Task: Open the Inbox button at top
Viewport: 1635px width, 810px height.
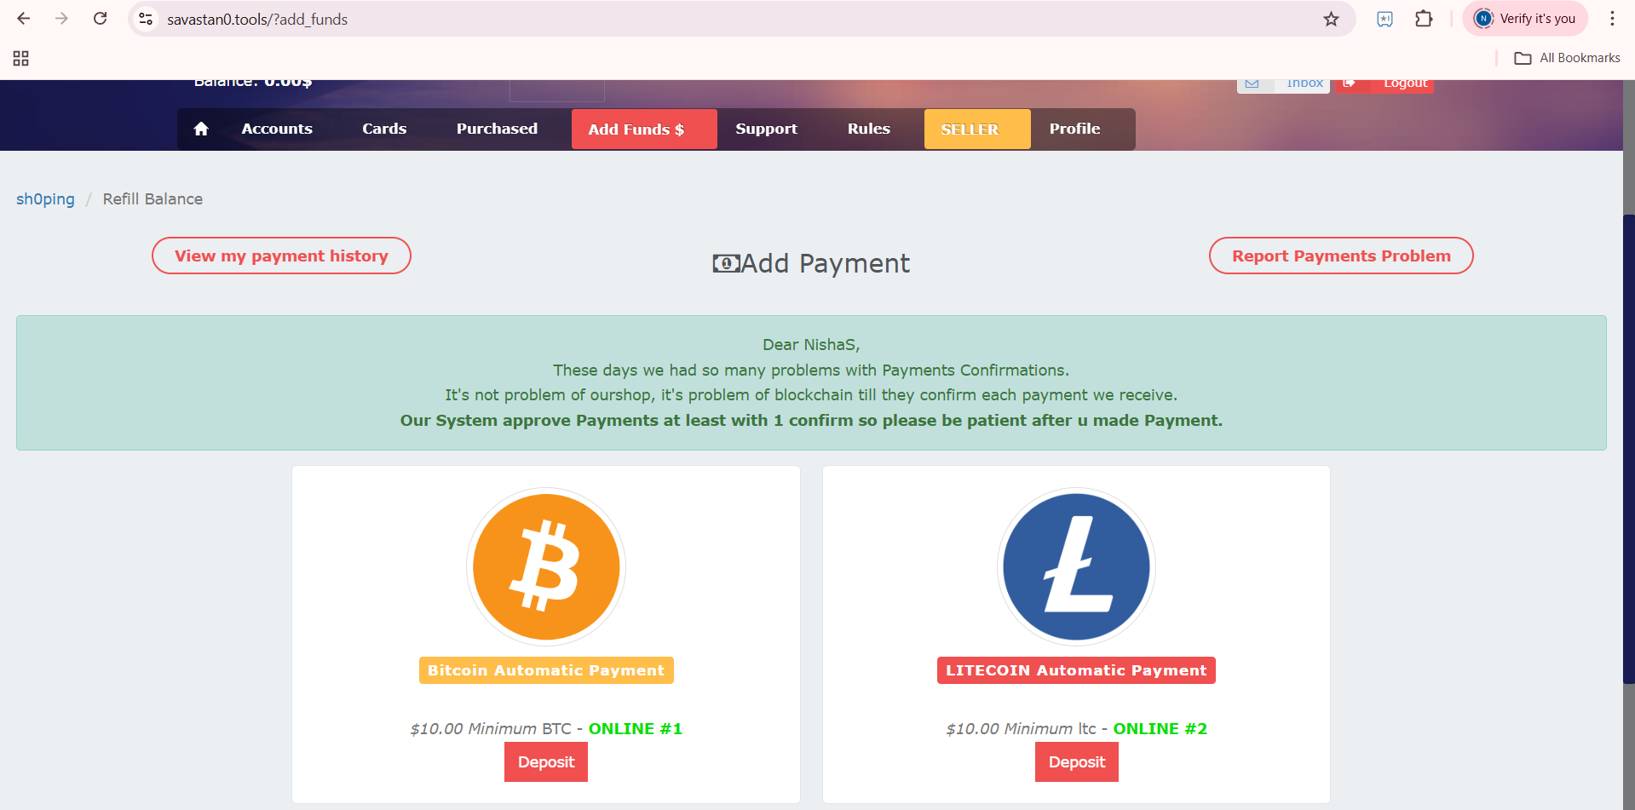Action: click(x=1283, y=84)
